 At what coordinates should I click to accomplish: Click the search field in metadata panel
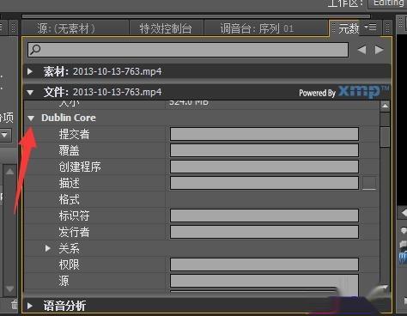pos(188,50)
